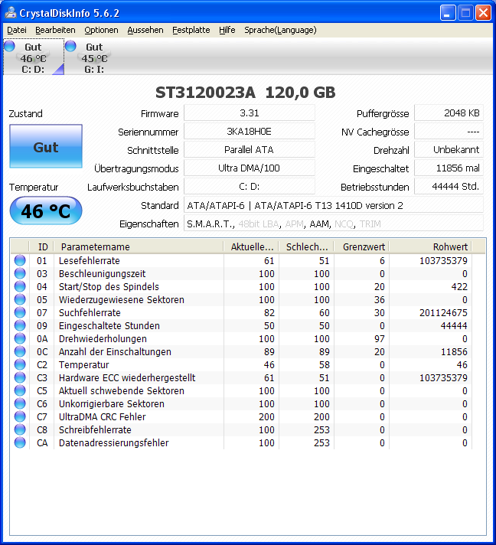
Task: Click the status orb for Aktuell schwebende Sektoren
Action: click(x=20, y=390)
